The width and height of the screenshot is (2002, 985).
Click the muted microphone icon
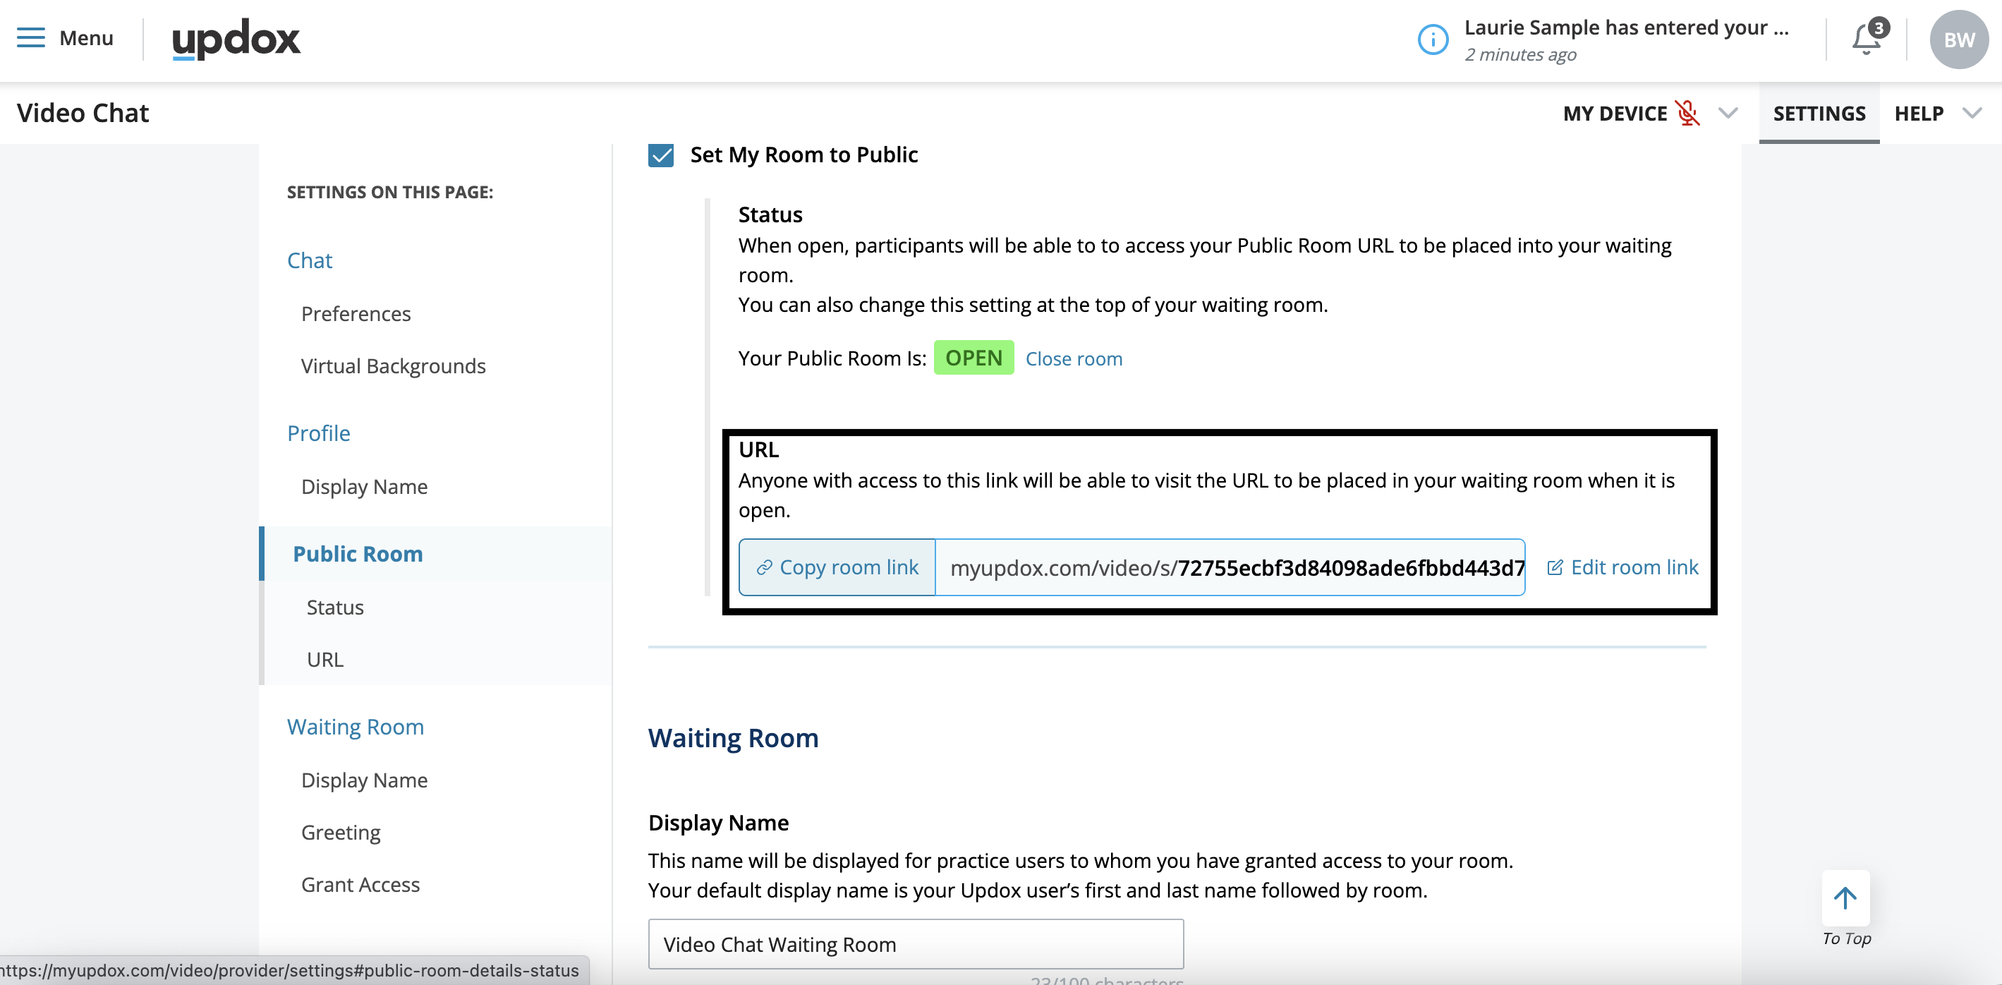click(x=1687, y=114)
